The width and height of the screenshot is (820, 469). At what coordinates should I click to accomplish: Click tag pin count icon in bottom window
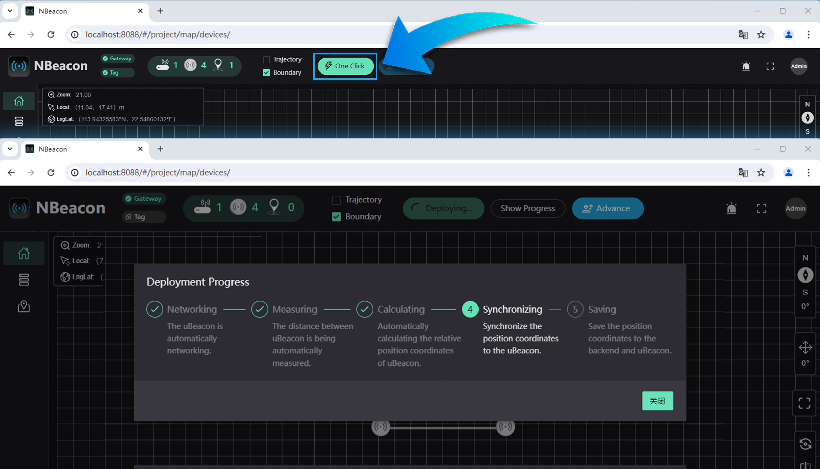(274, 207)
